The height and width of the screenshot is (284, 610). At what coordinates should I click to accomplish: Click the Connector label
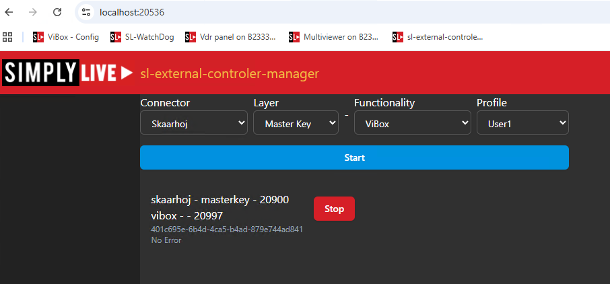[165, 103]
